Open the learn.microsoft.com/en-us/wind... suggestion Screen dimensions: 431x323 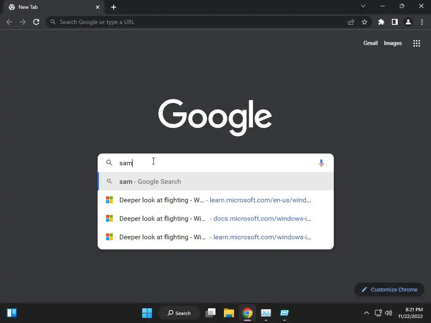216,200
